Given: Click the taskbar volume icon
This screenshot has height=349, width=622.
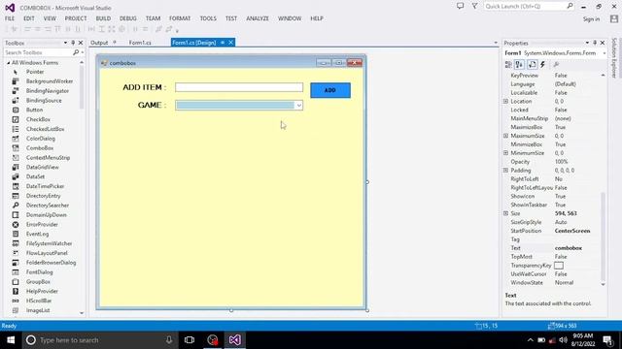Looking at the screenshot, I should click(563, 340).
